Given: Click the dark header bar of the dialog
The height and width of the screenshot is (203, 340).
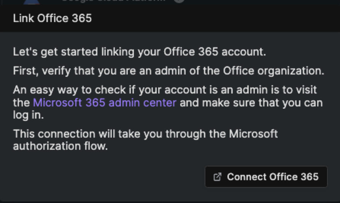Looking at the screenshot, I should (x=170, y=18).
